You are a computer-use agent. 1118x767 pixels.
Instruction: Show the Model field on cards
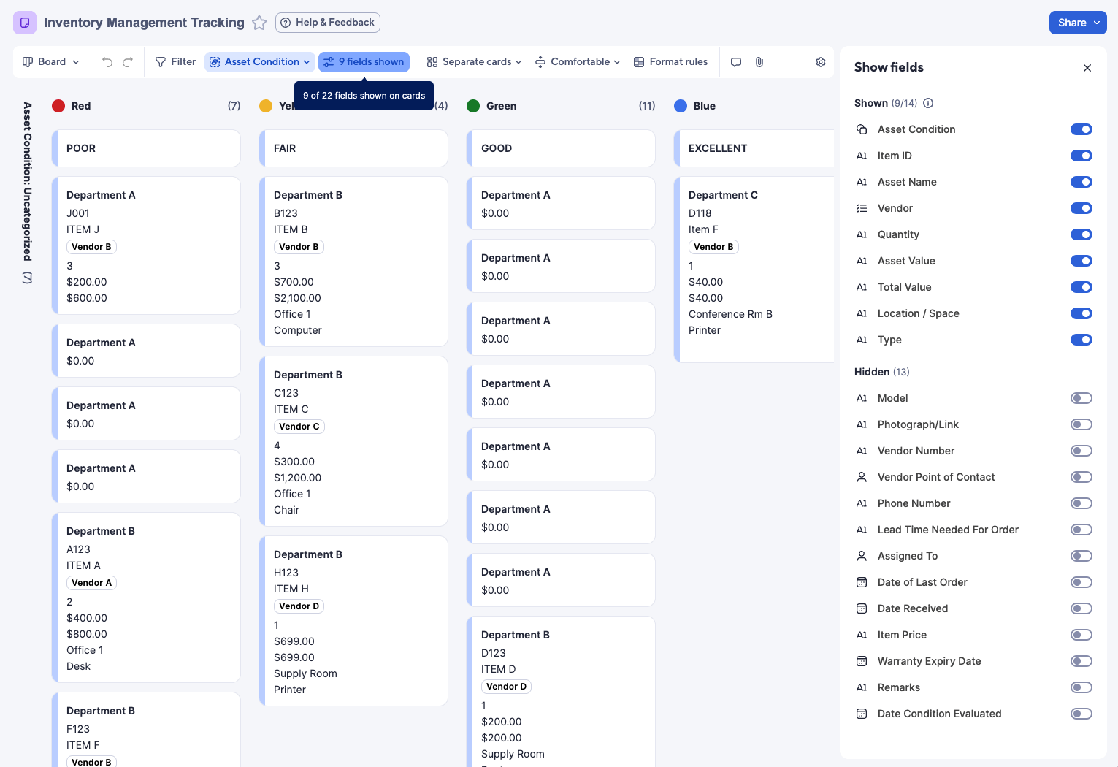1081,398
